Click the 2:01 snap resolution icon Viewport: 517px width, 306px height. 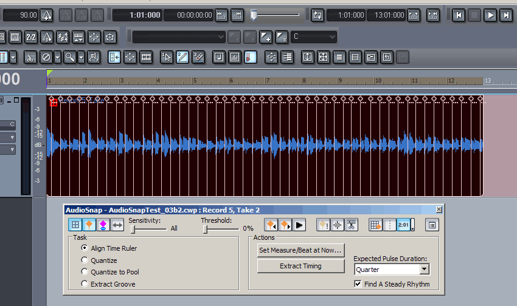[x=403, y=225]
